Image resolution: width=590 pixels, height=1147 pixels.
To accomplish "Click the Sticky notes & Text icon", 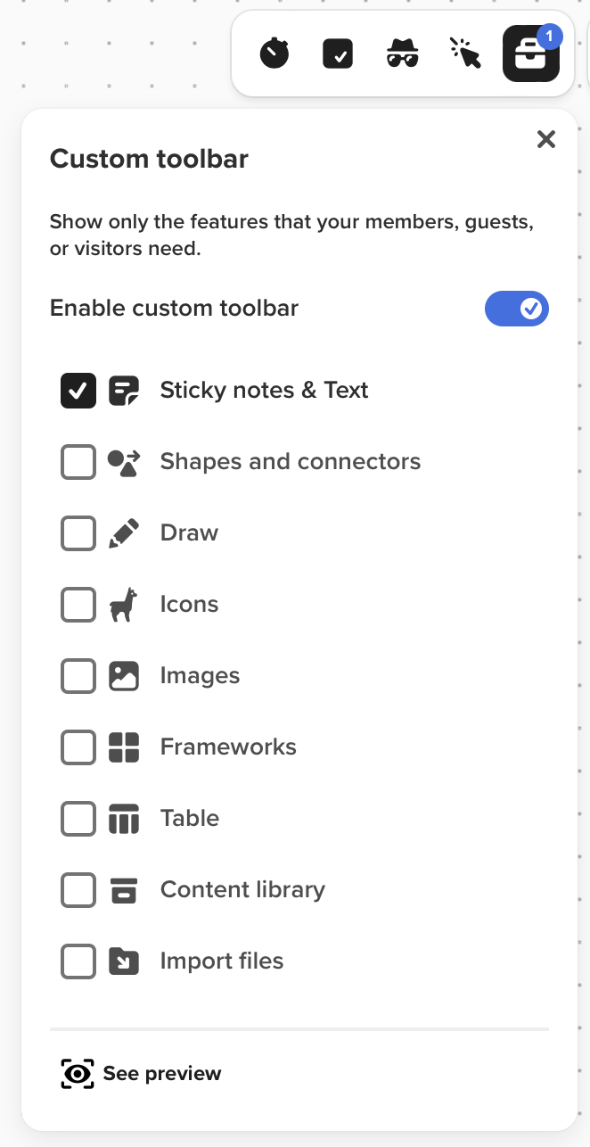I will click(x=125, y=390).
